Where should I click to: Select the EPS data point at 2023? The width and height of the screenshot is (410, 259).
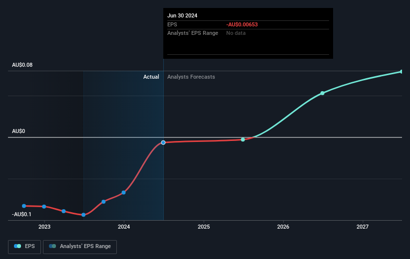coord(44,207)
